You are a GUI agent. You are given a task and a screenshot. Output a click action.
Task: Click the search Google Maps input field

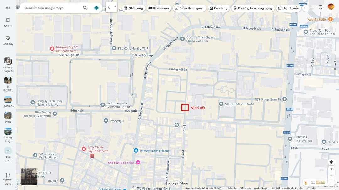click(50, 8)
